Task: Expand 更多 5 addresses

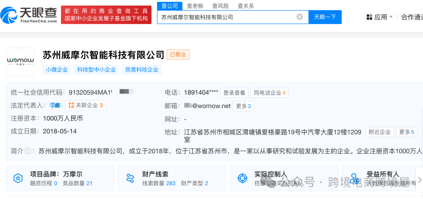Action: (407, 132)
